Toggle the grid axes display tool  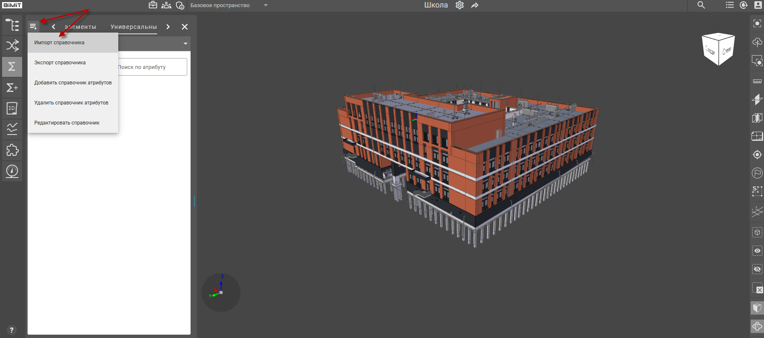757,212
